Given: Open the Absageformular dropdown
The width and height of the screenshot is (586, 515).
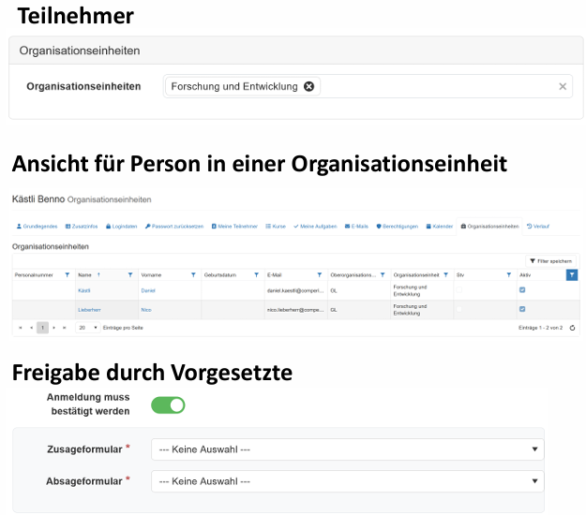Looking at the screenshot, I should [348, 481].
